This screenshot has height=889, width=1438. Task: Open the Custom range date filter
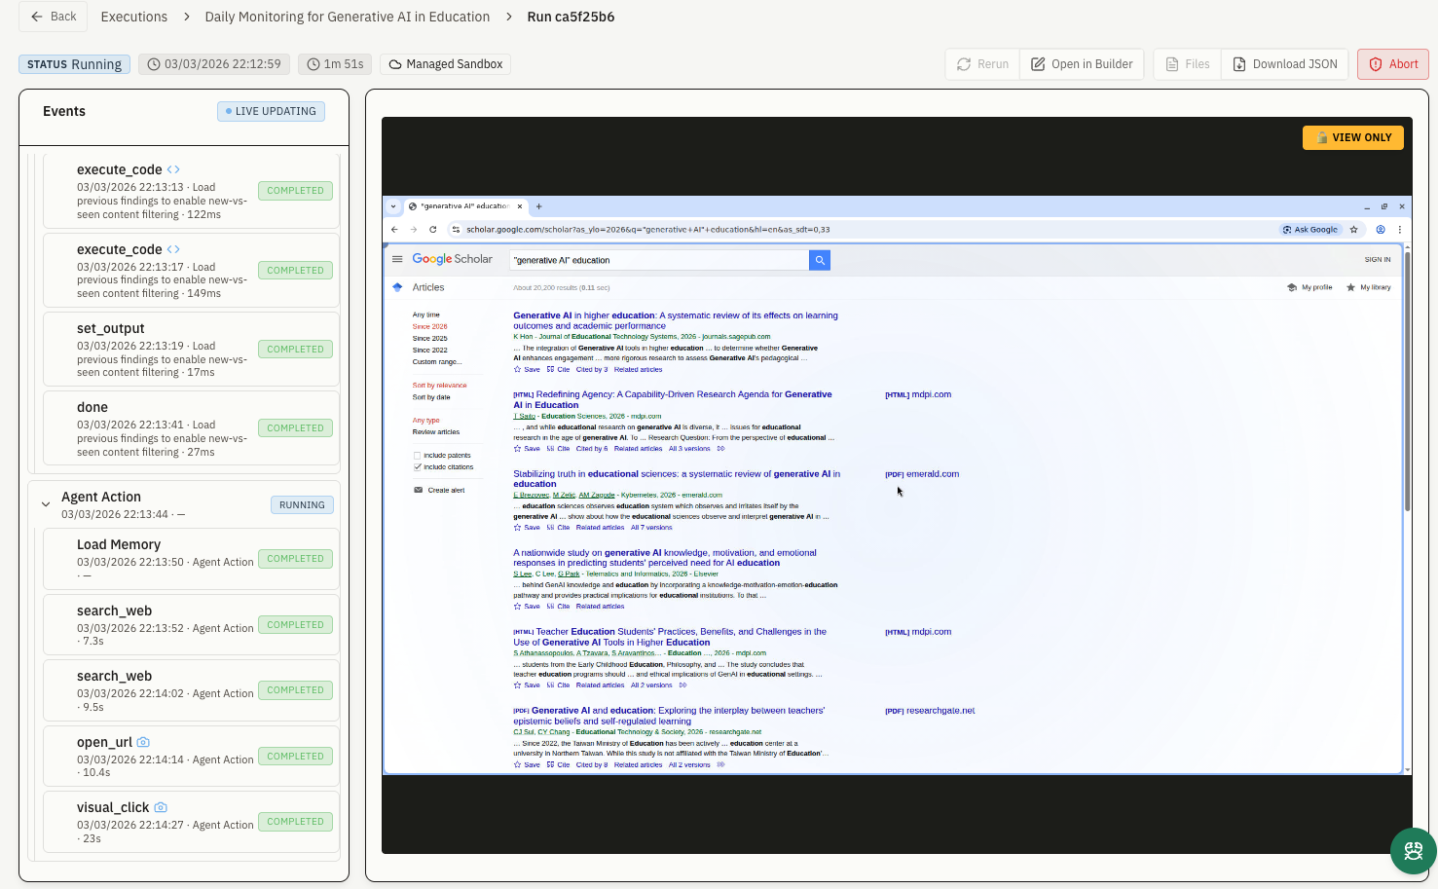[x=436, y=362]
